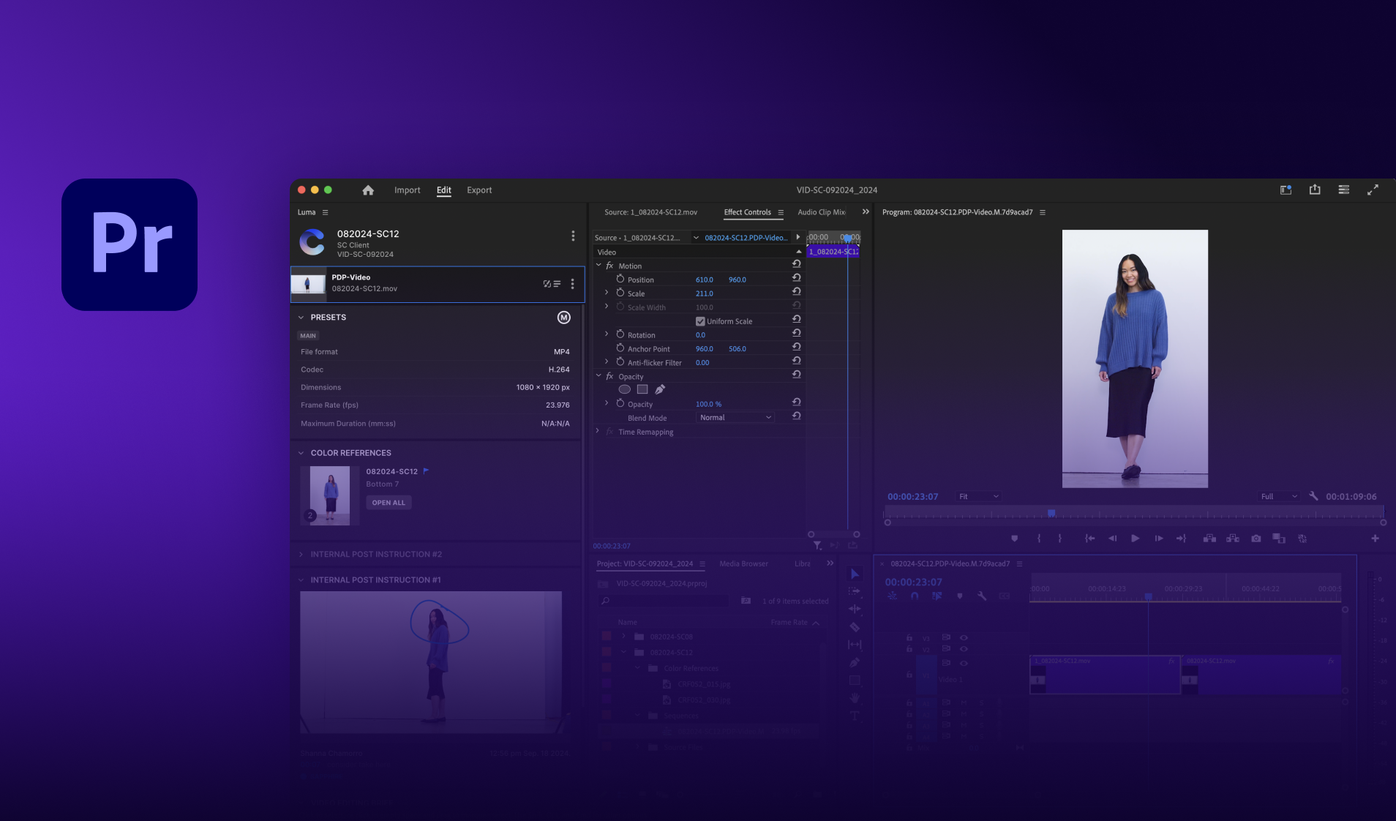Select the free draw bezier pen mask

pos(660,389)
